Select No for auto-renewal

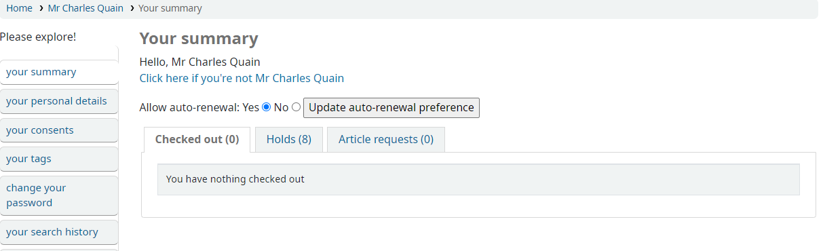(x=296, y=107)
